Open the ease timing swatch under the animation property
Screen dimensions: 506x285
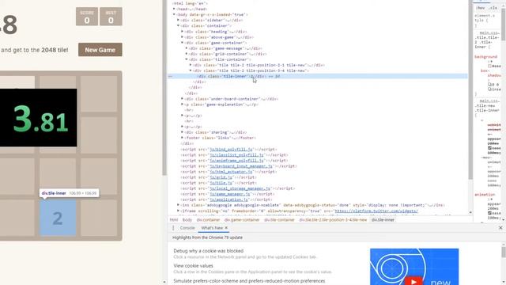489,213
